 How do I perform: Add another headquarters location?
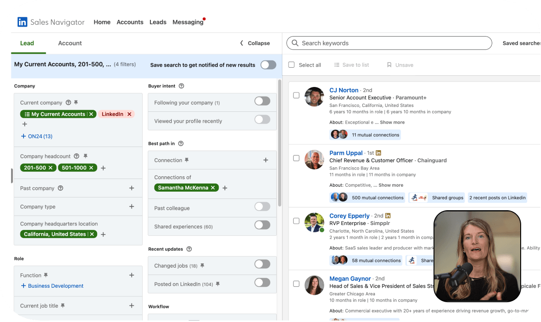pos(103,235)
